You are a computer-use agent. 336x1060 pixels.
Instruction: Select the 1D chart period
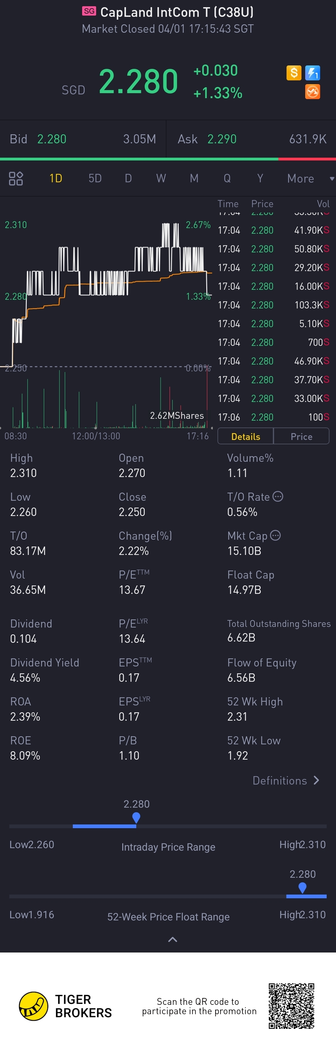point(56,178)
